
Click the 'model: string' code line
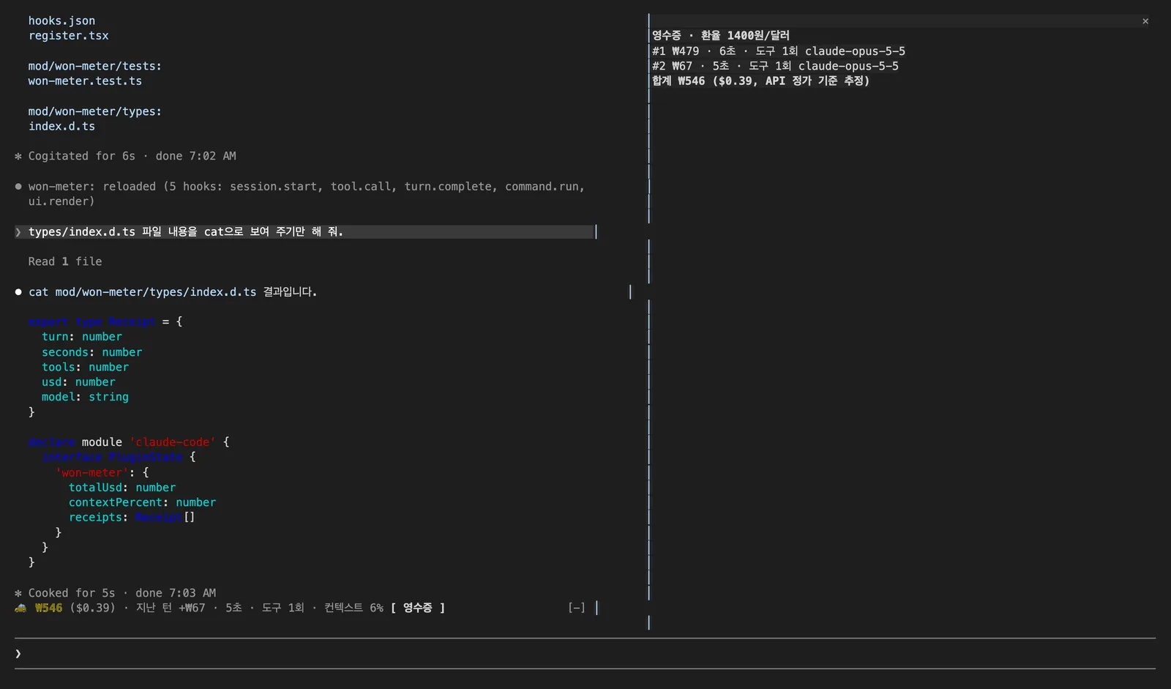point(85,397)
